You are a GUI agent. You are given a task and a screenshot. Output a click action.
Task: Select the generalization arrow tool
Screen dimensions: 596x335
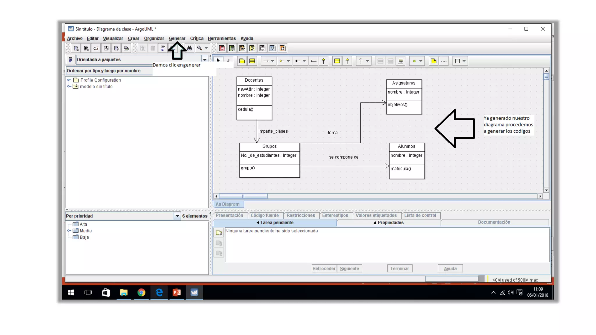coord(323,61)
